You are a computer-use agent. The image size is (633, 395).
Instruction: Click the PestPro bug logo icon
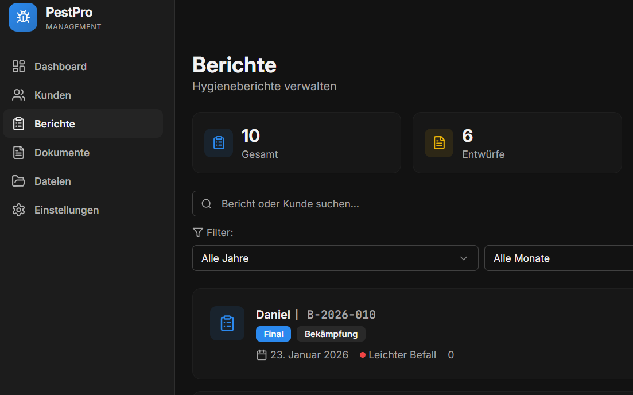23,17
